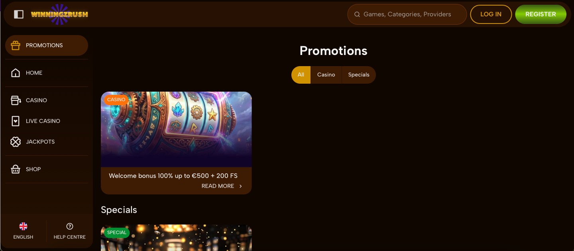Click the READ MORE chevron arrow
The width and height of the screenshot is (574, 251).
tap(240, 186)
